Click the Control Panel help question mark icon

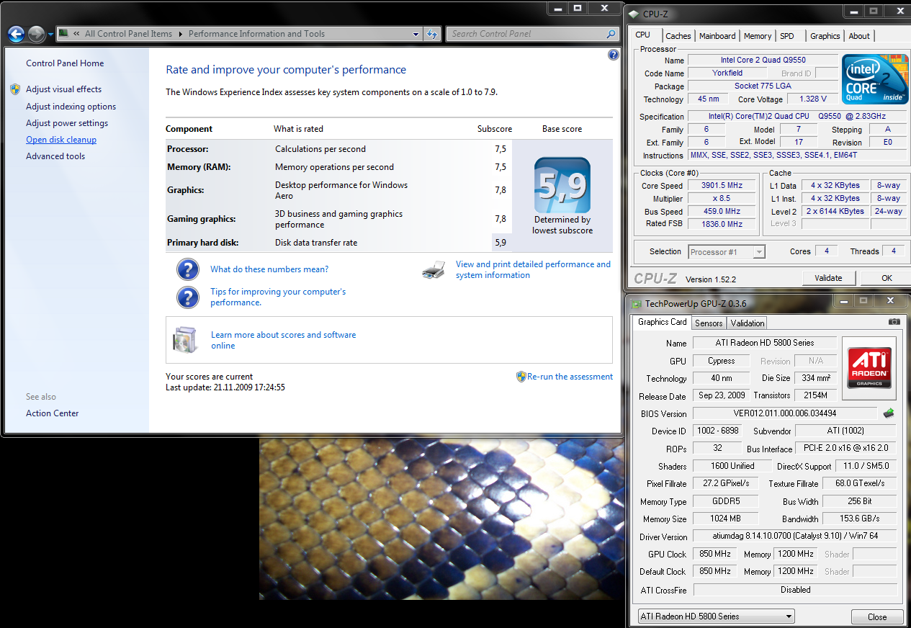[x=613, y=55]
